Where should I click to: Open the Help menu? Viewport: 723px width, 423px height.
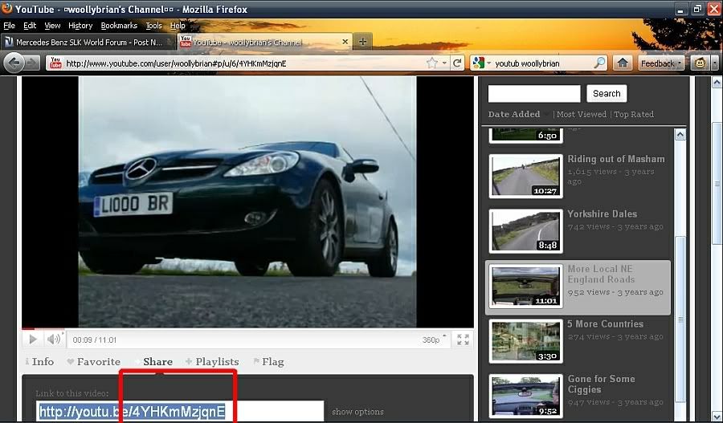(x=178, y=26)
